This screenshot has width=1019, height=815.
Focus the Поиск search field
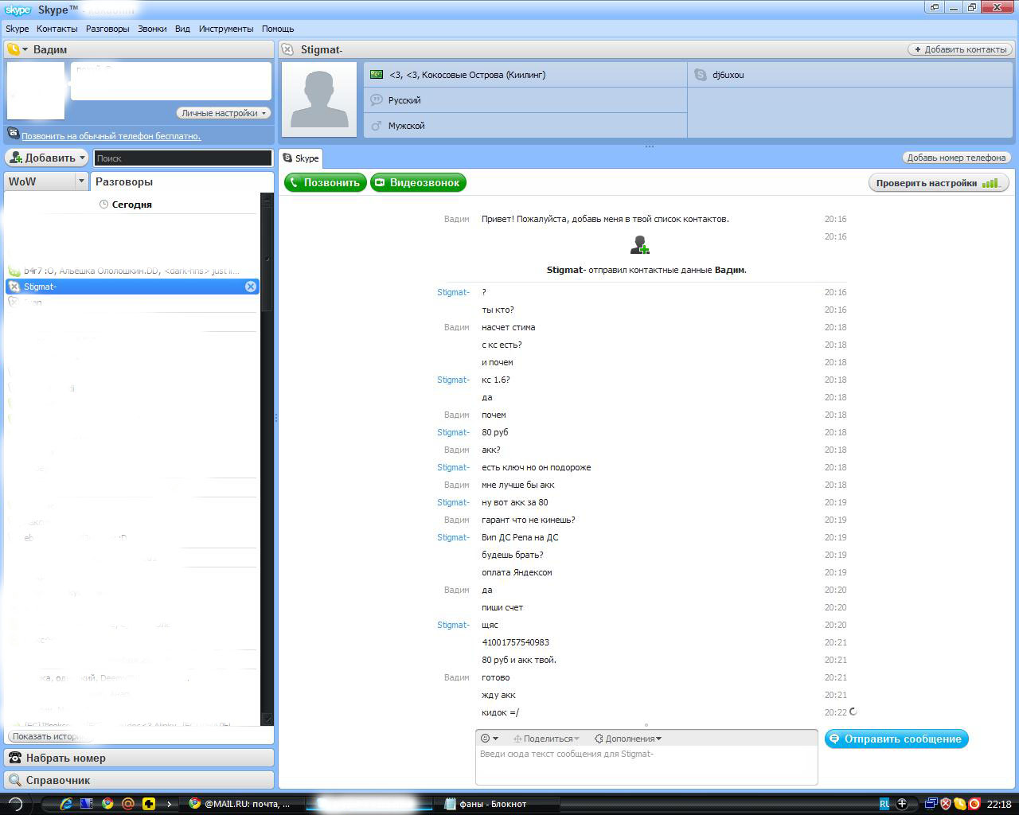coord(182,158)
